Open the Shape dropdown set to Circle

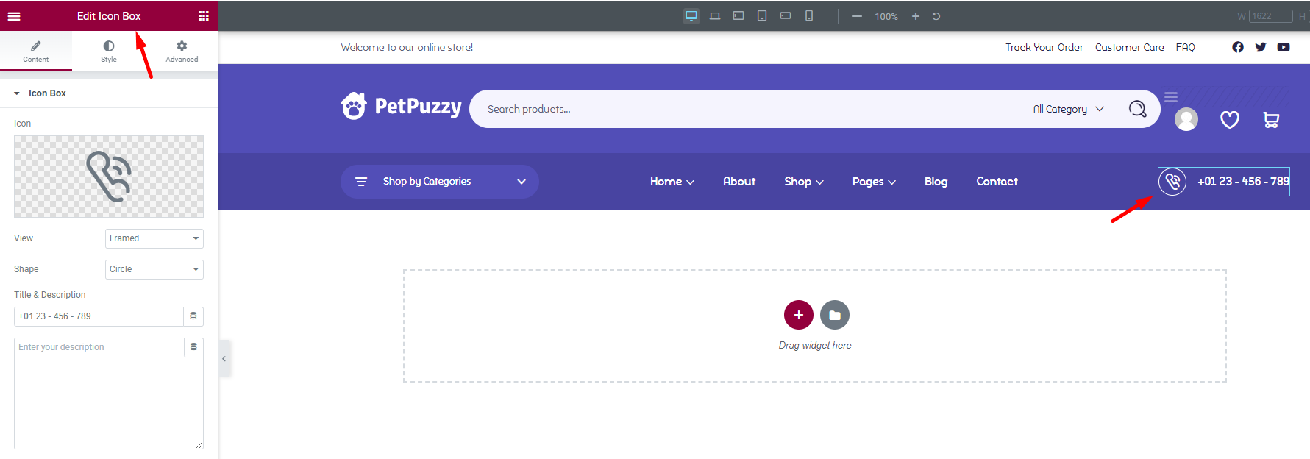pos(154,269)
